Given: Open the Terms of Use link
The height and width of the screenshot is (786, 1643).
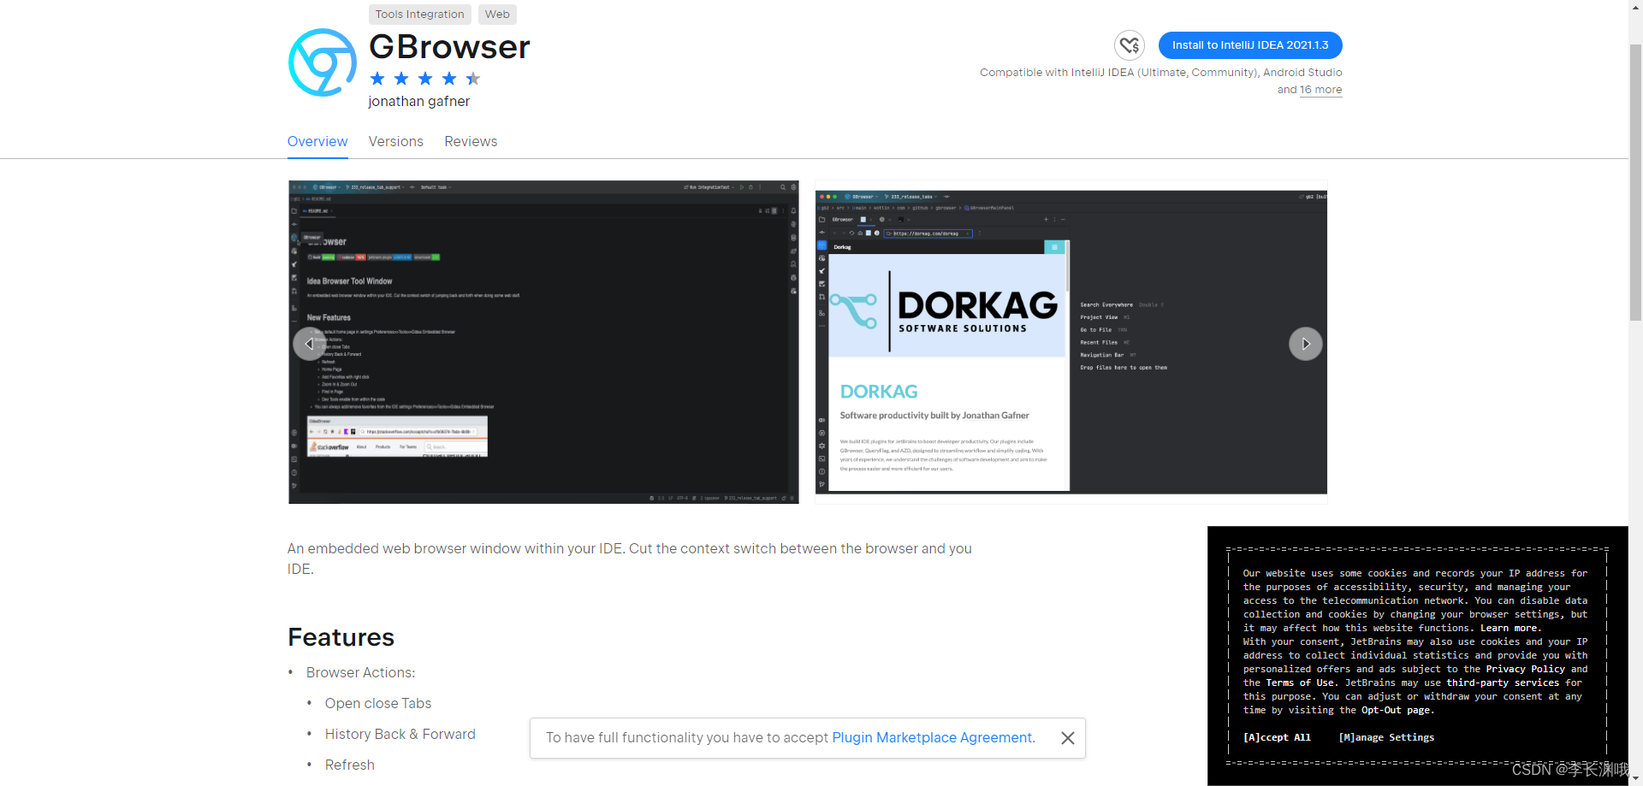Looking at the screenshot, I should pos(1300,683).
